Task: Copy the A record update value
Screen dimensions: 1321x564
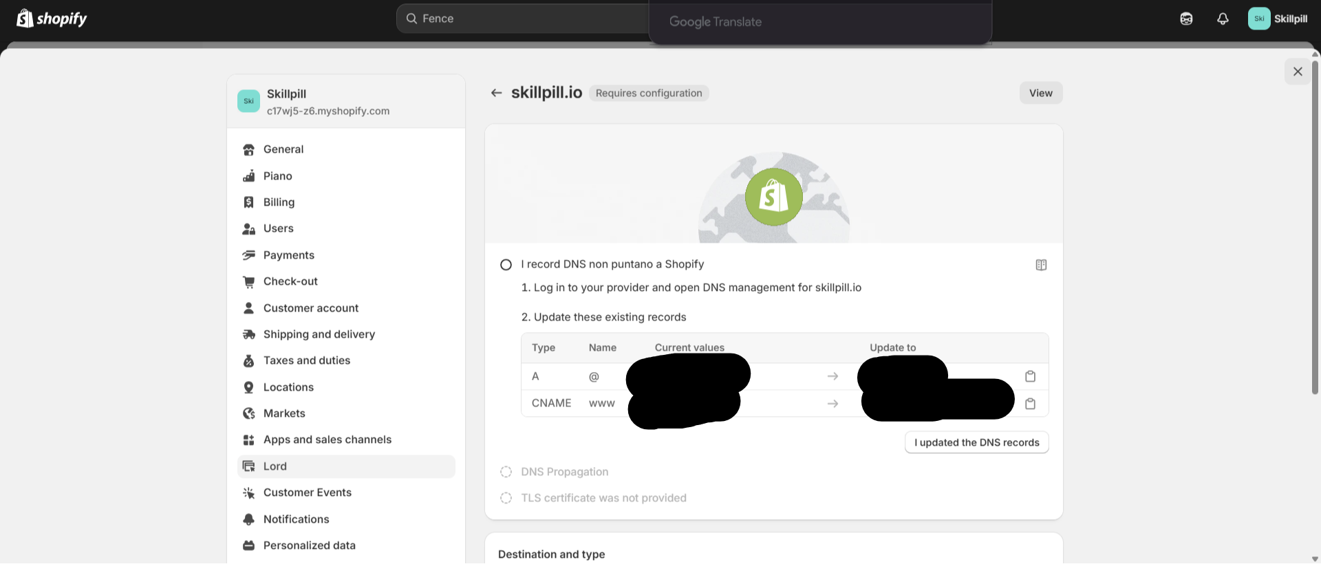Action: 1030,376
